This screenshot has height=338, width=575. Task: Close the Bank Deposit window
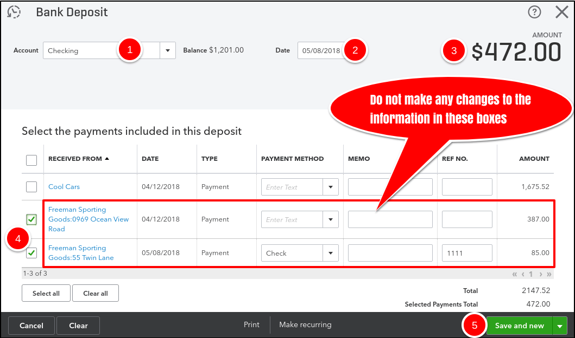tap(561, 12)
